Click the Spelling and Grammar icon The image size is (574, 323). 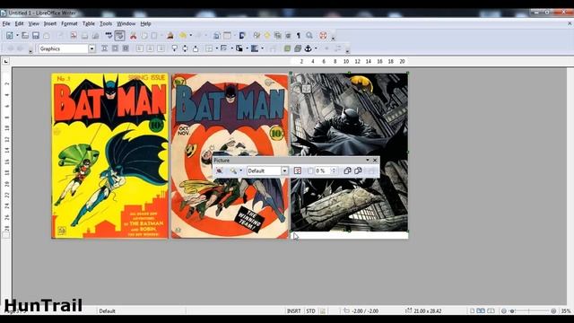(109, 36)
